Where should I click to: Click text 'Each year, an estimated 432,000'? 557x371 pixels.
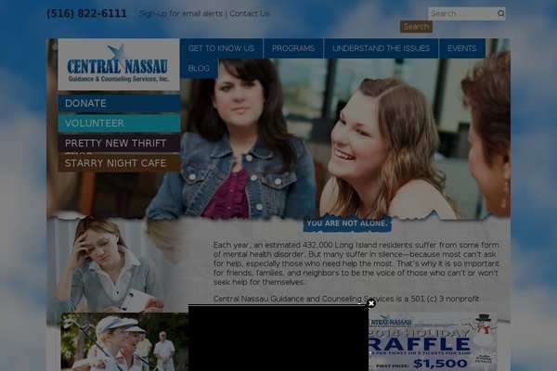pos(272,245)
